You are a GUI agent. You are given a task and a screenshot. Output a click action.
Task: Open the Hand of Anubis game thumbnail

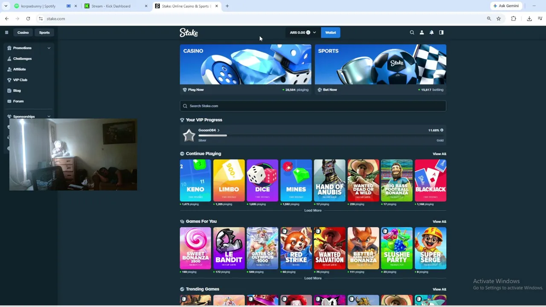[x=330, y=180]
